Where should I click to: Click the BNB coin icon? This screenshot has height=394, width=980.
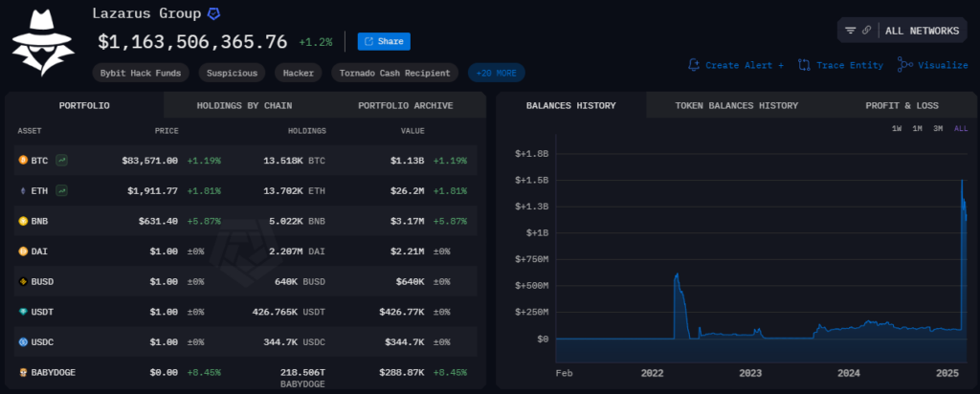23,221
